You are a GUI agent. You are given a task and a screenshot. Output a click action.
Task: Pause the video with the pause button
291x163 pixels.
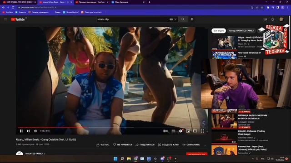click(21, 131)
